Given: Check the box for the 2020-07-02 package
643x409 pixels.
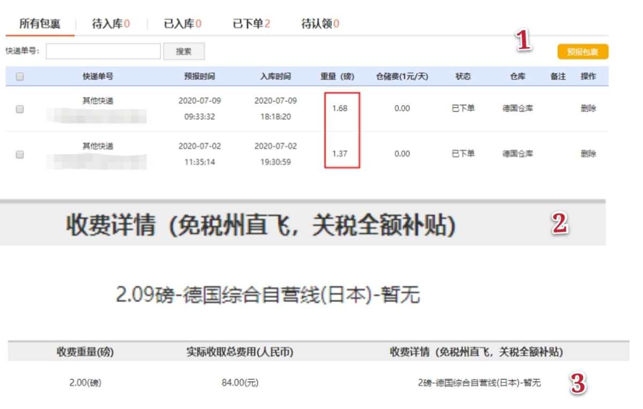Looking at the screenshot, I should pyautogui.click(x=20, y=154).
